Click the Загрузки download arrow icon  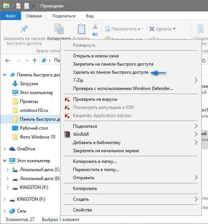[15, 84]
